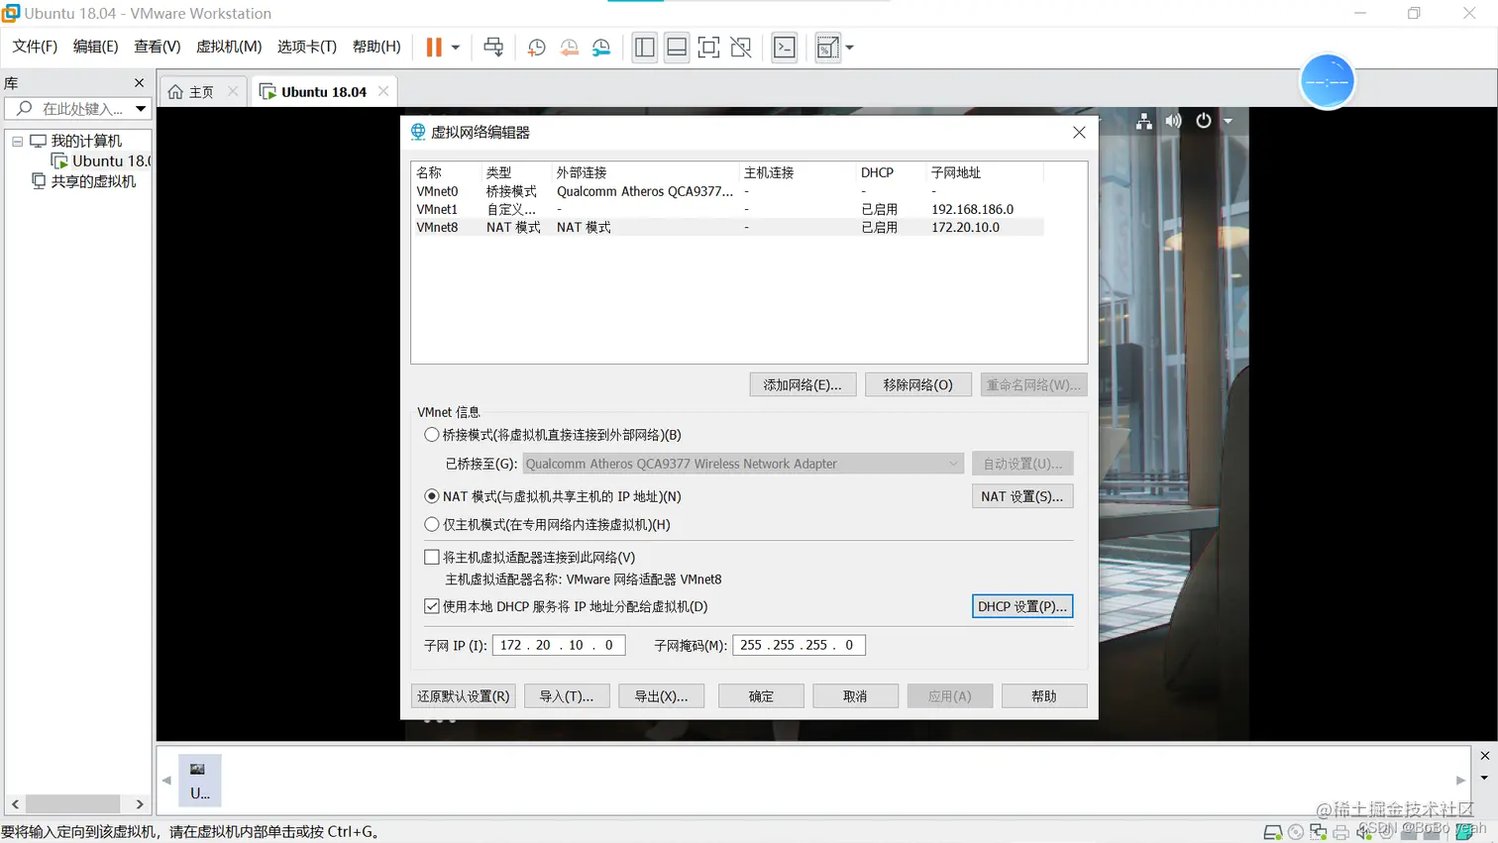Toggle the thumbnail bar view icon
The image size is (1498, 843).
coord(677,48)
